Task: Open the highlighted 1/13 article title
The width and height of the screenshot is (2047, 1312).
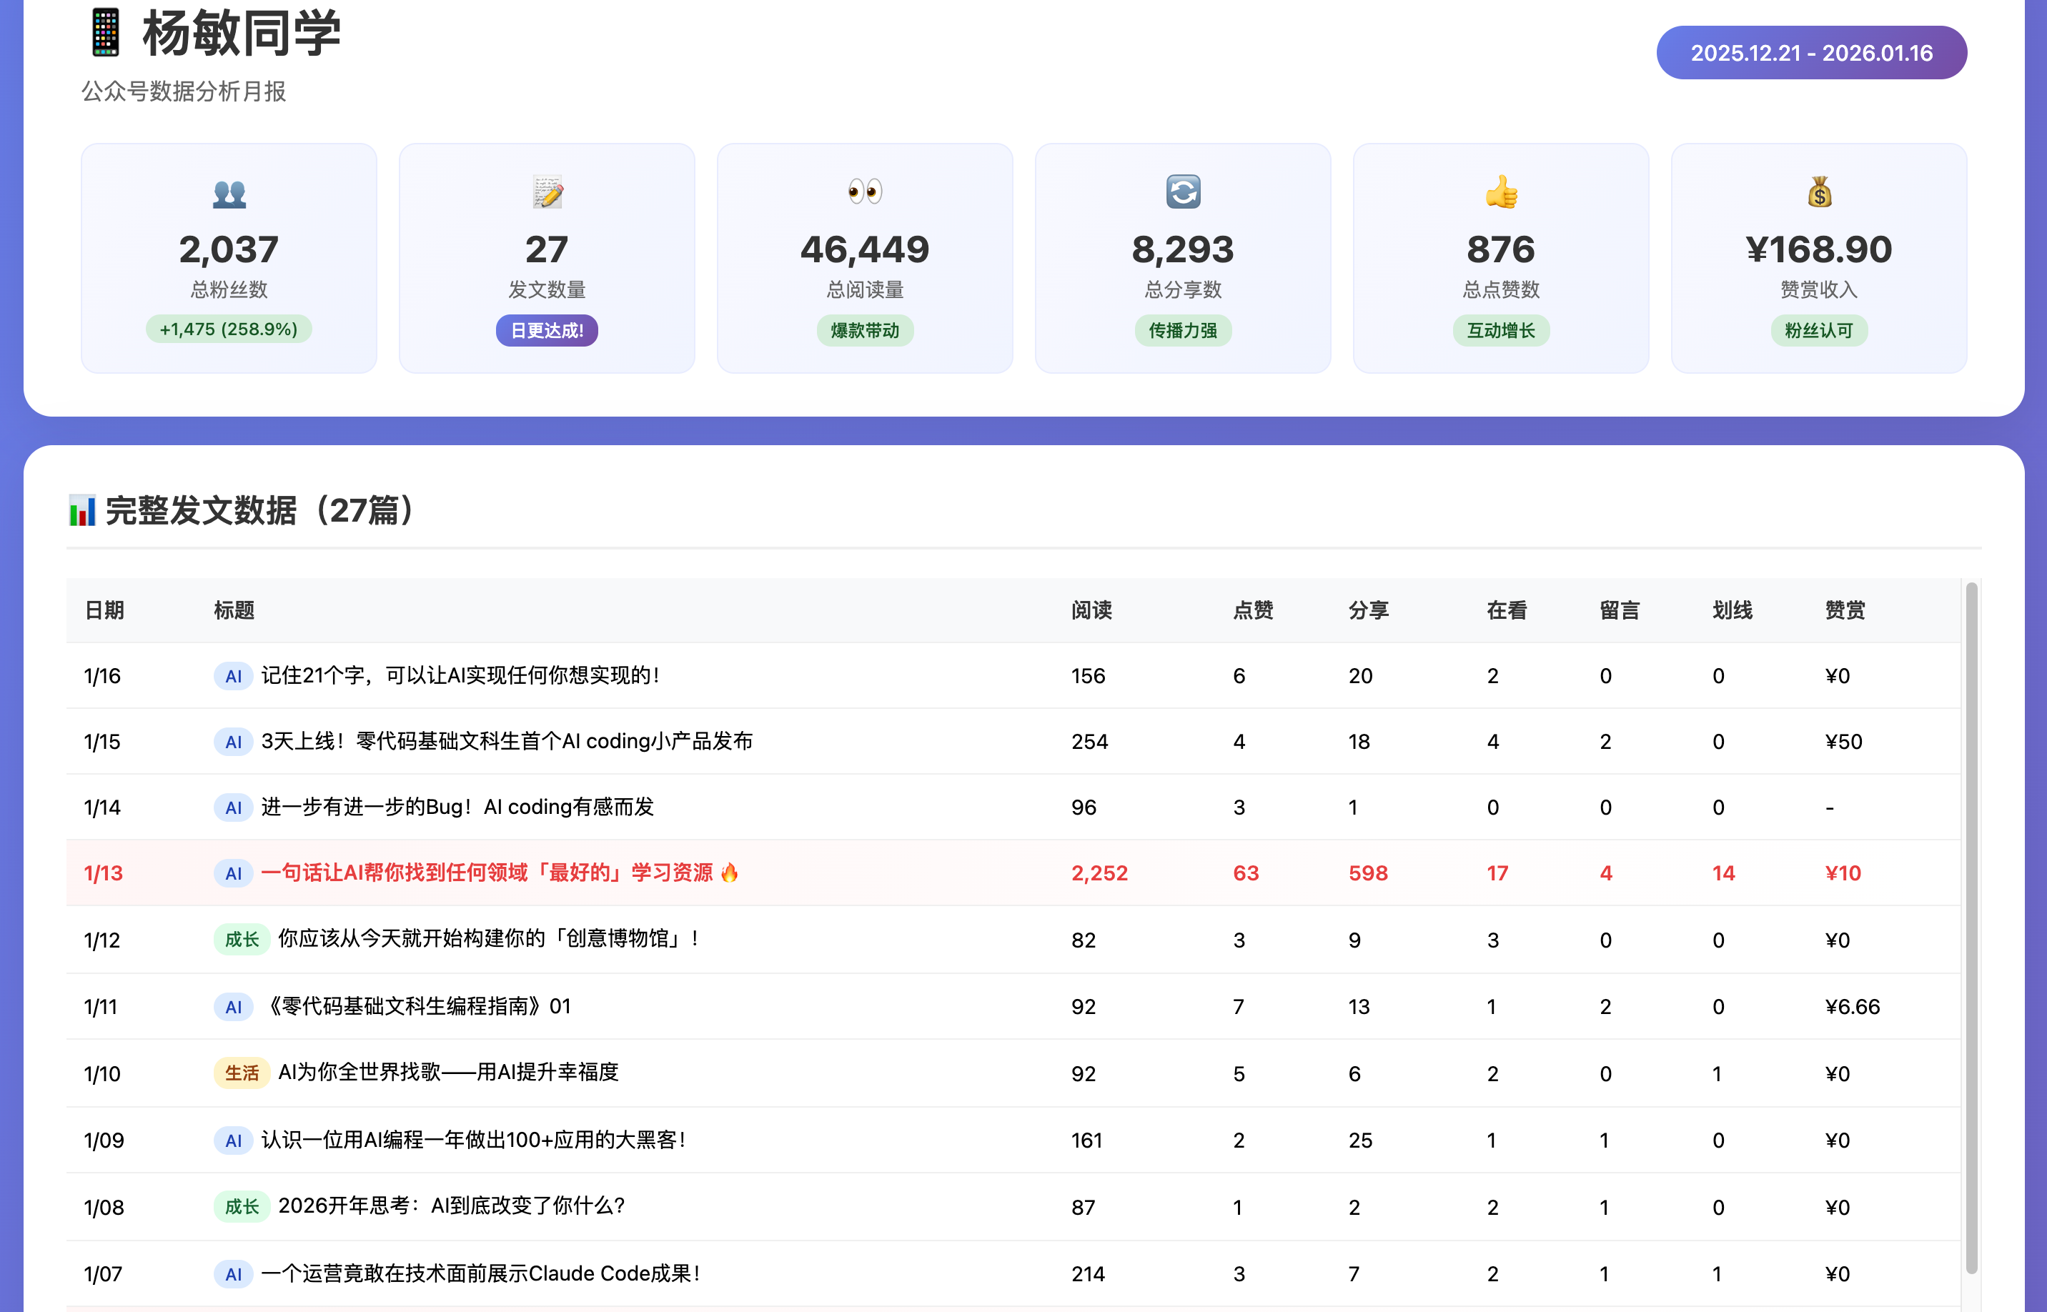Action: pyautogui.click(x=487, y=873)
